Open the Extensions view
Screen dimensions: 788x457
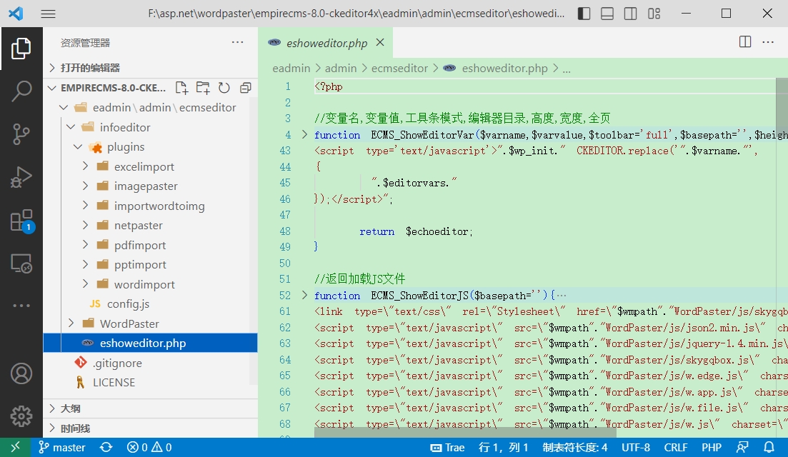pyautogui.click(x=21, y=220)
